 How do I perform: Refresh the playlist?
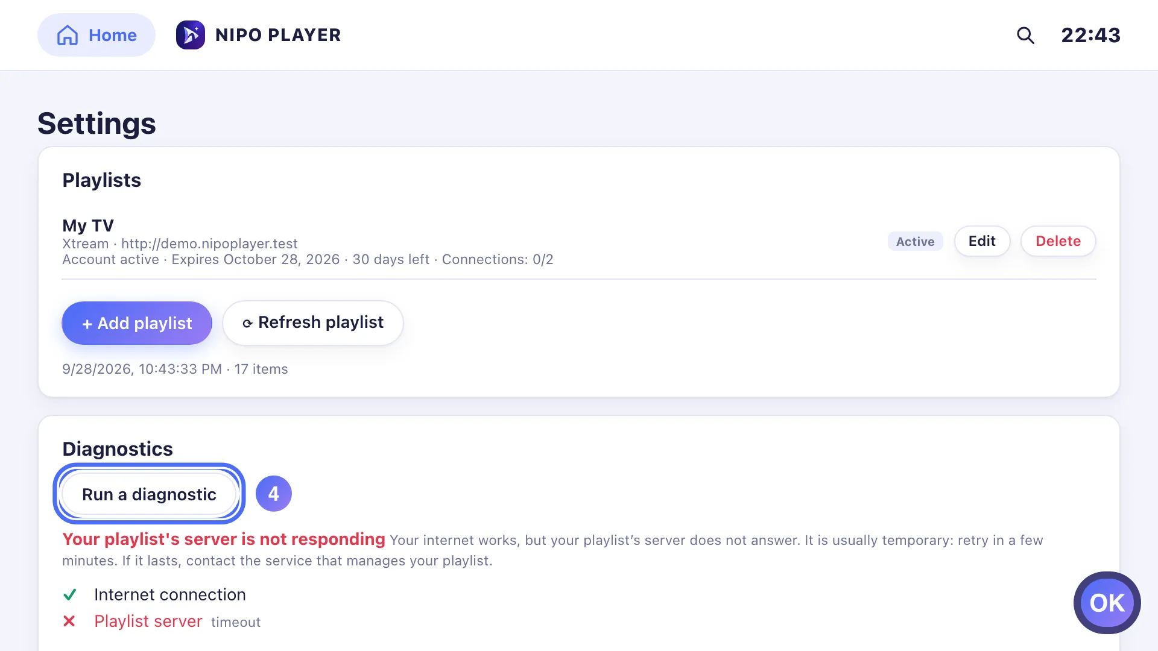click(313, 323)
